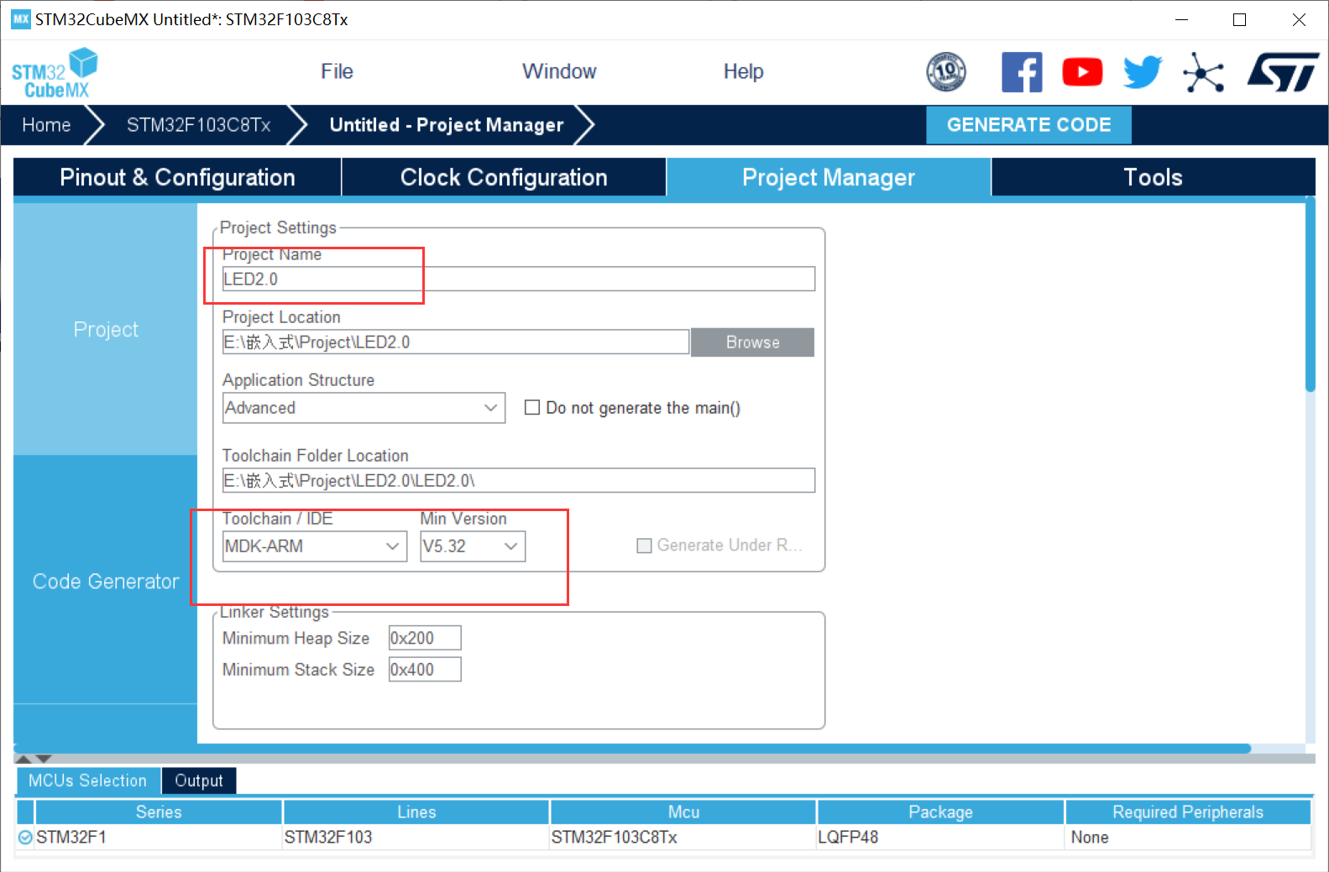Viewport: 1329px width, 872px height.
Task: Click the Package column header
Action: tap(940, 812)
